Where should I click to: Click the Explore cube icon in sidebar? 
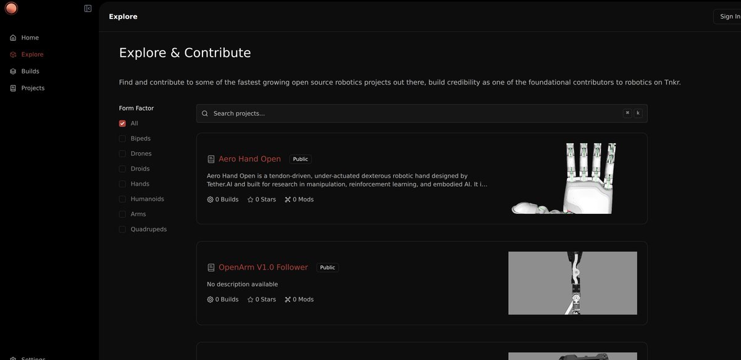(x=13, y=54)
